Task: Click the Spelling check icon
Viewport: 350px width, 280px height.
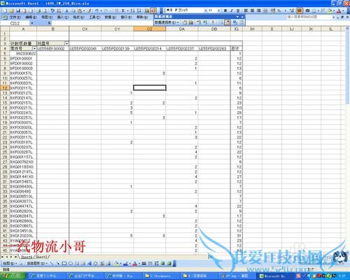Action: (52, 10)
